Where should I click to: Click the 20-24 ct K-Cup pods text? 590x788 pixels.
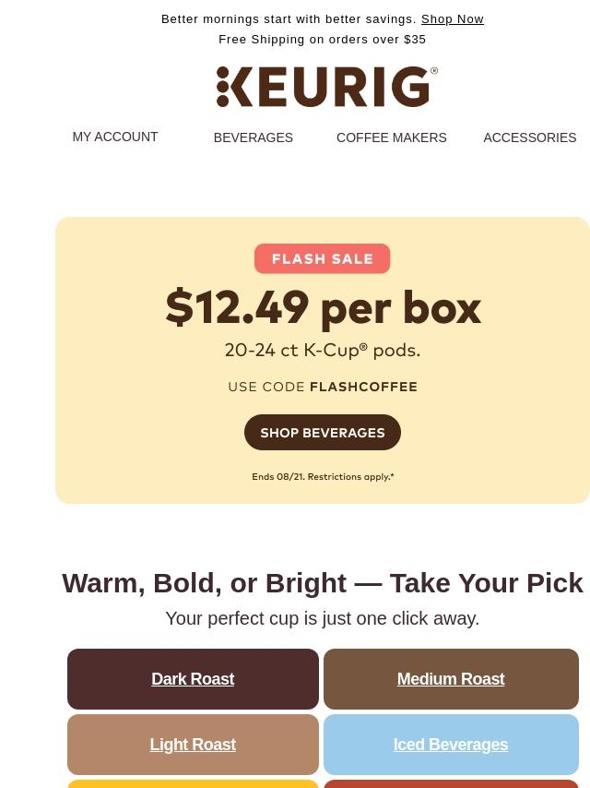click(x=323, y=351)
